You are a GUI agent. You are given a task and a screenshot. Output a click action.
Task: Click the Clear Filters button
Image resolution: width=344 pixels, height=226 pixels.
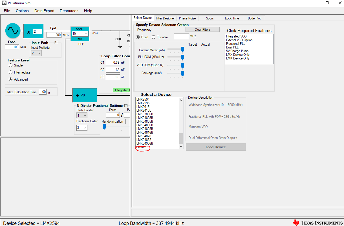[x=202, y=30]
